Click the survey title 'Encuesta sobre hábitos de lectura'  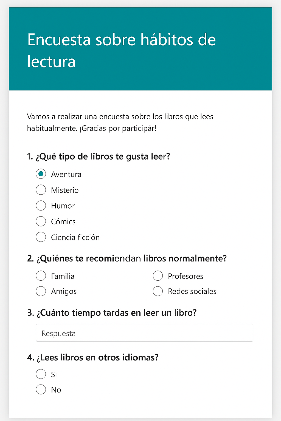(121, 50)
